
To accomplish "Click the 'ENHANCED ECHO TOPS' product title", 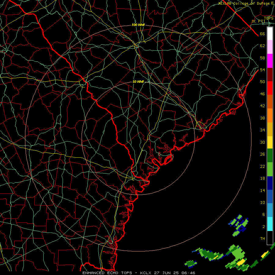I will click(x=107, y=273).
